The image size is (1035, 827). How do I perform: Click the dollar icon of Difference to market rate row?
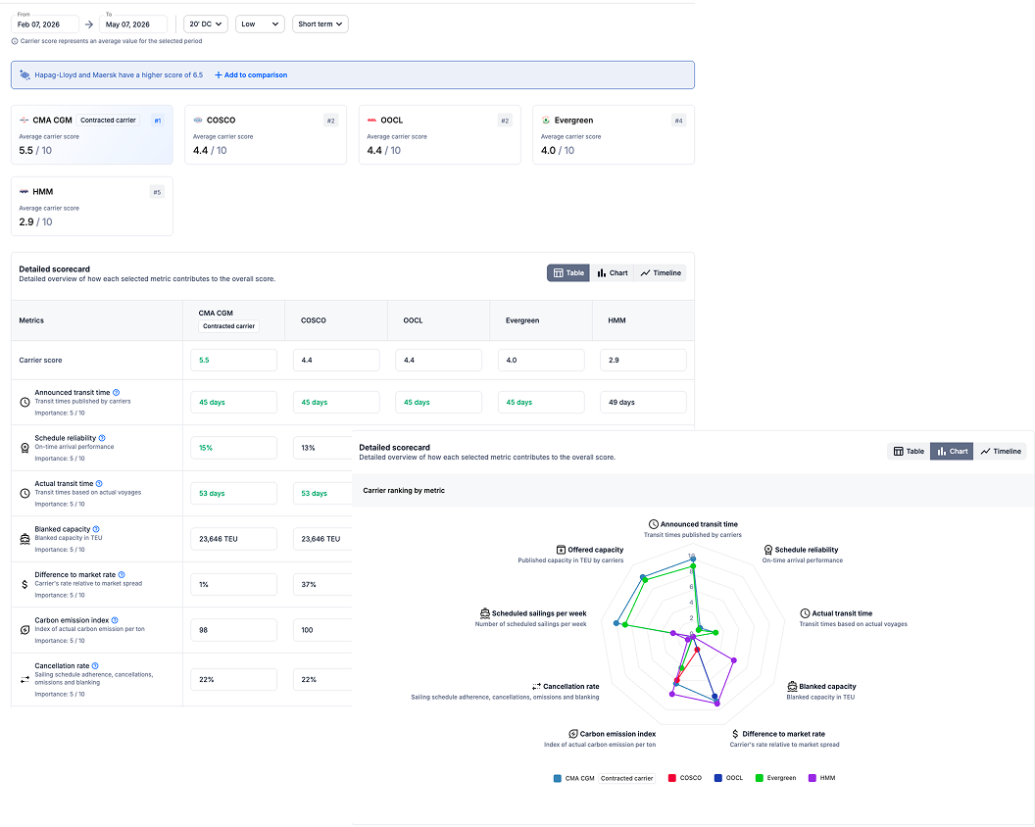click(25, 584)
